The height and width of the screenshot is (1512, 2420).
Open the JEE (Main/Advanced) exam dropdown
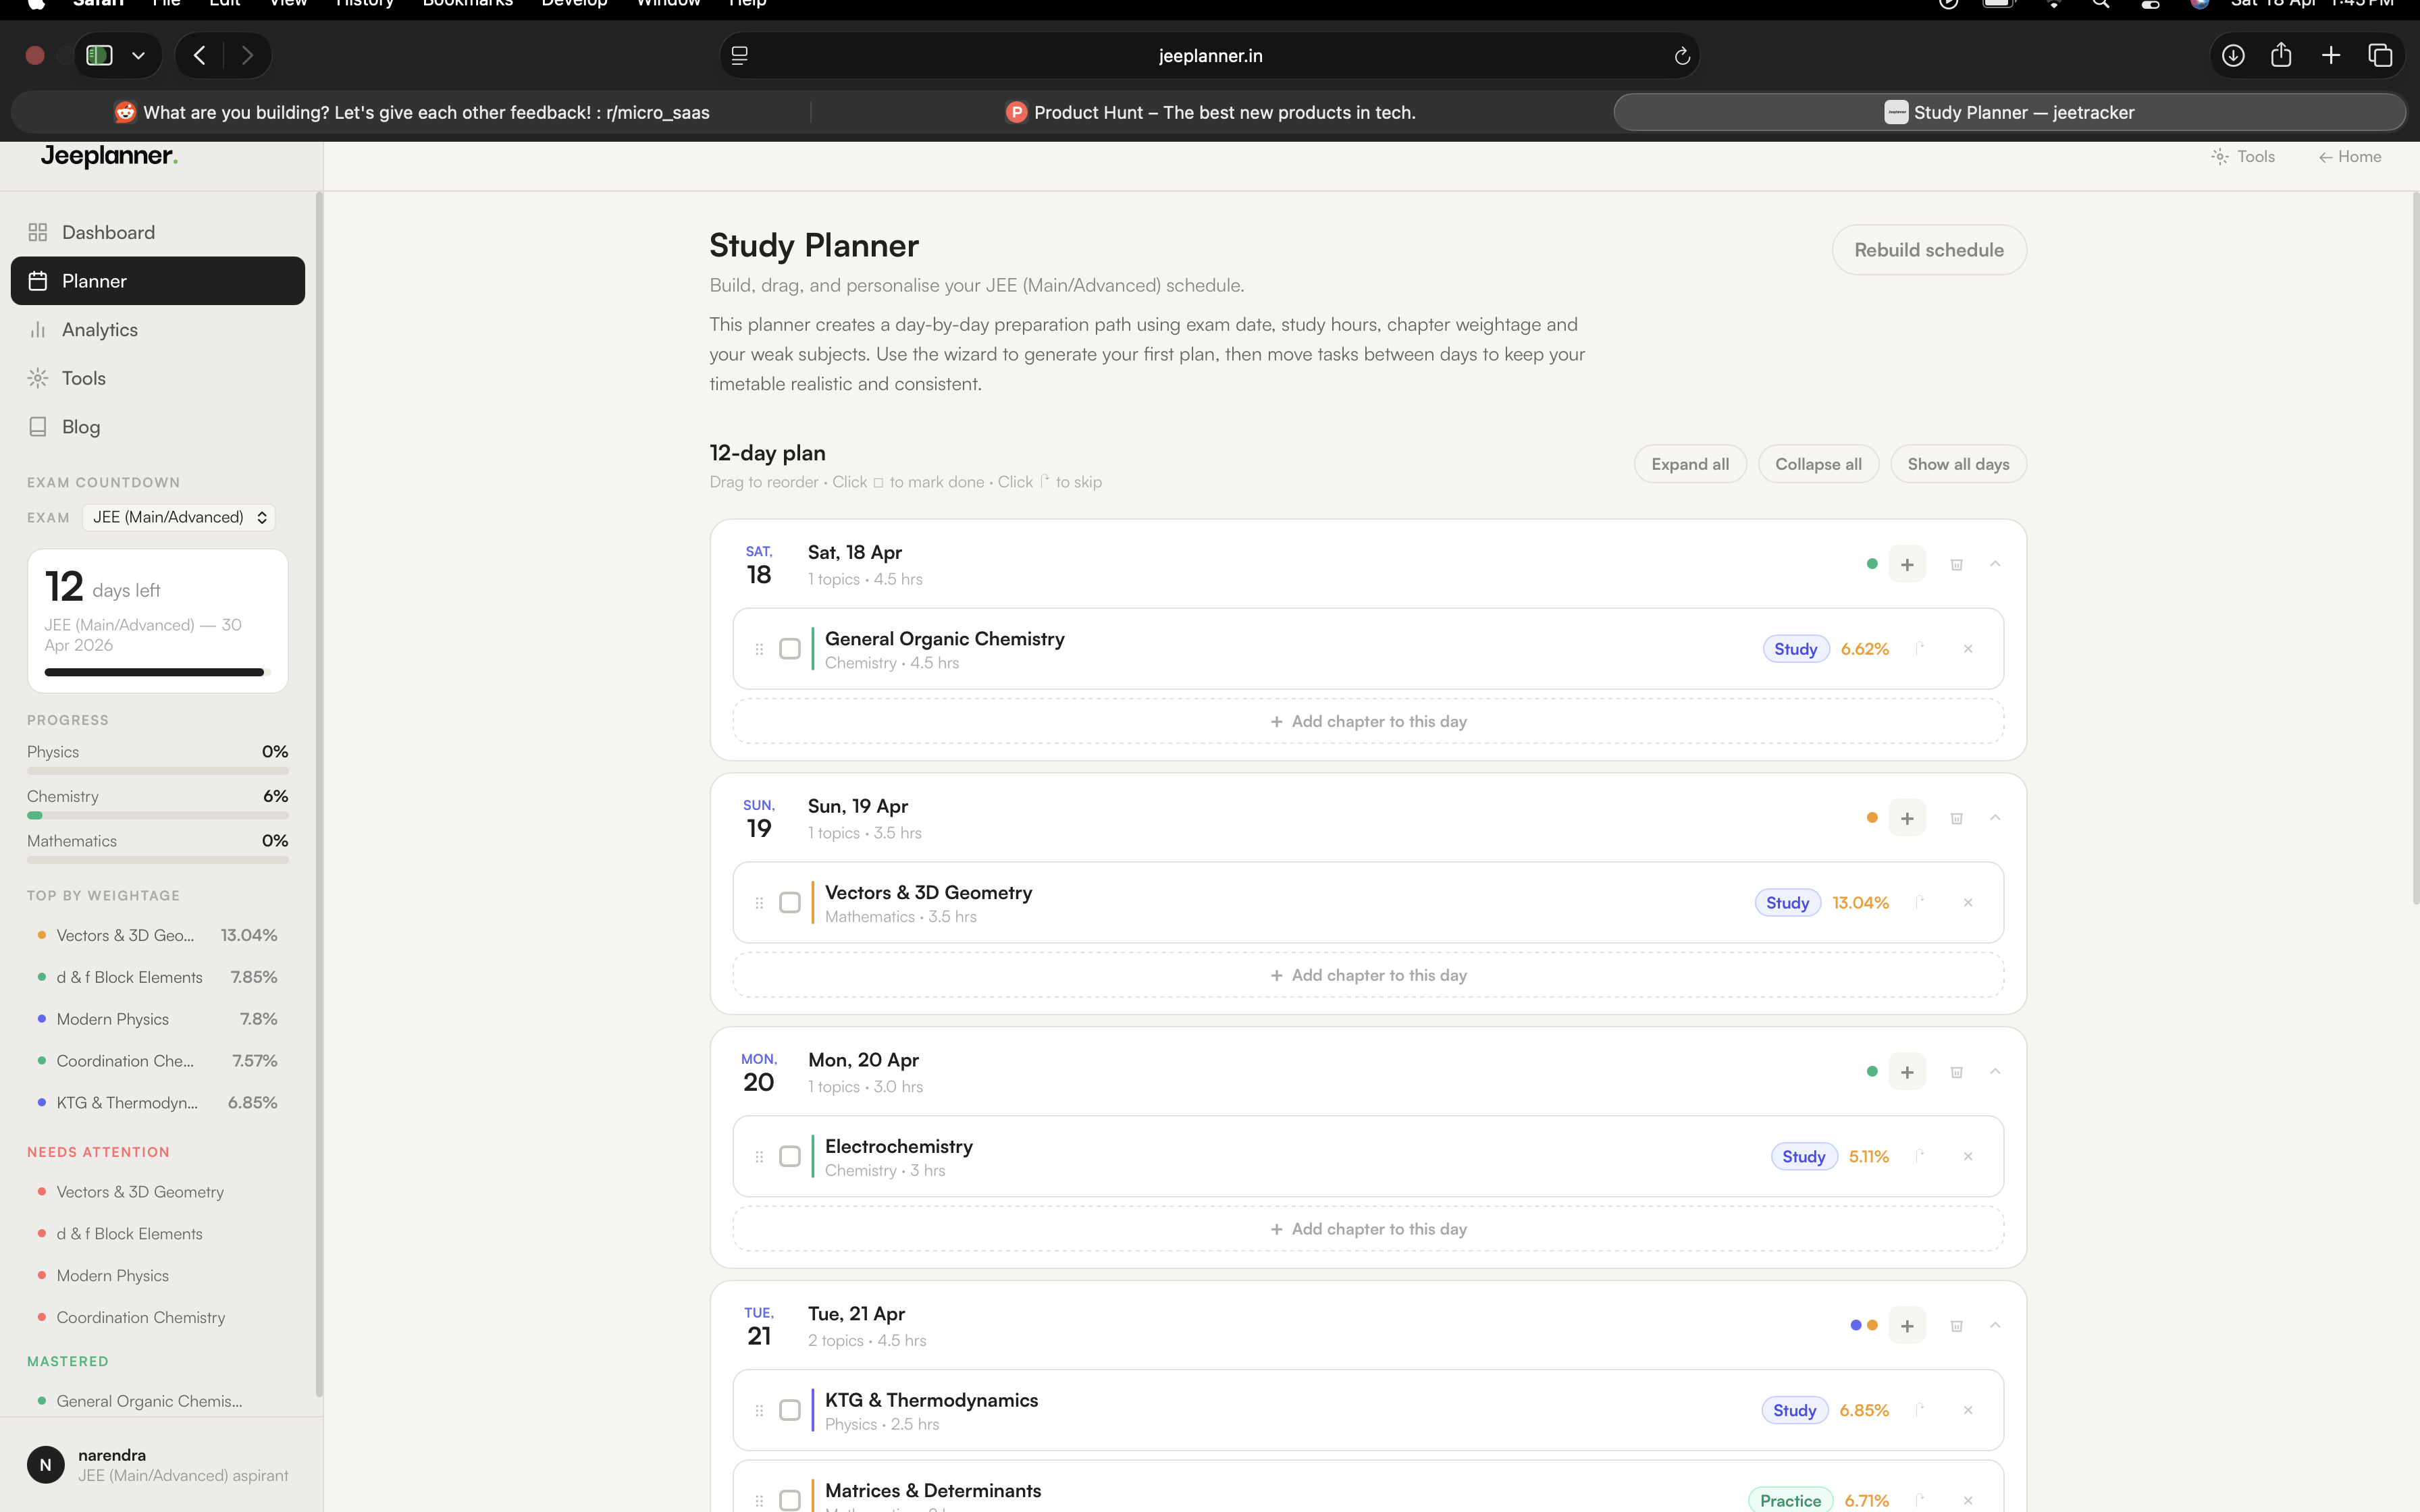(179, 517)
